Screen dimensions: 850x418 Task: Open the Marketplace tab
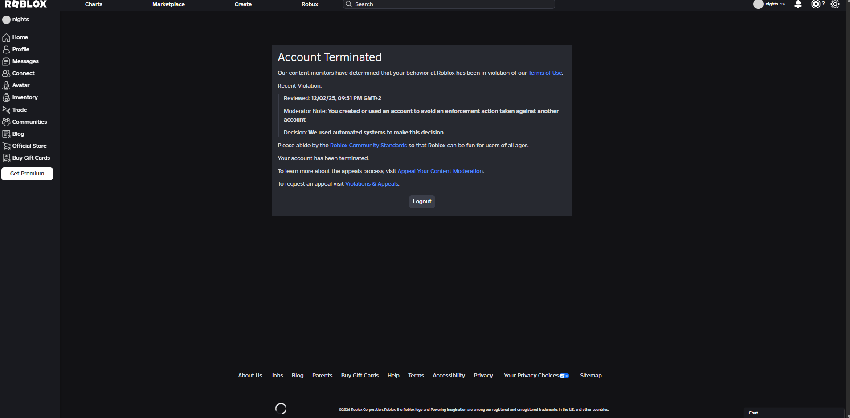pos(168,4)
